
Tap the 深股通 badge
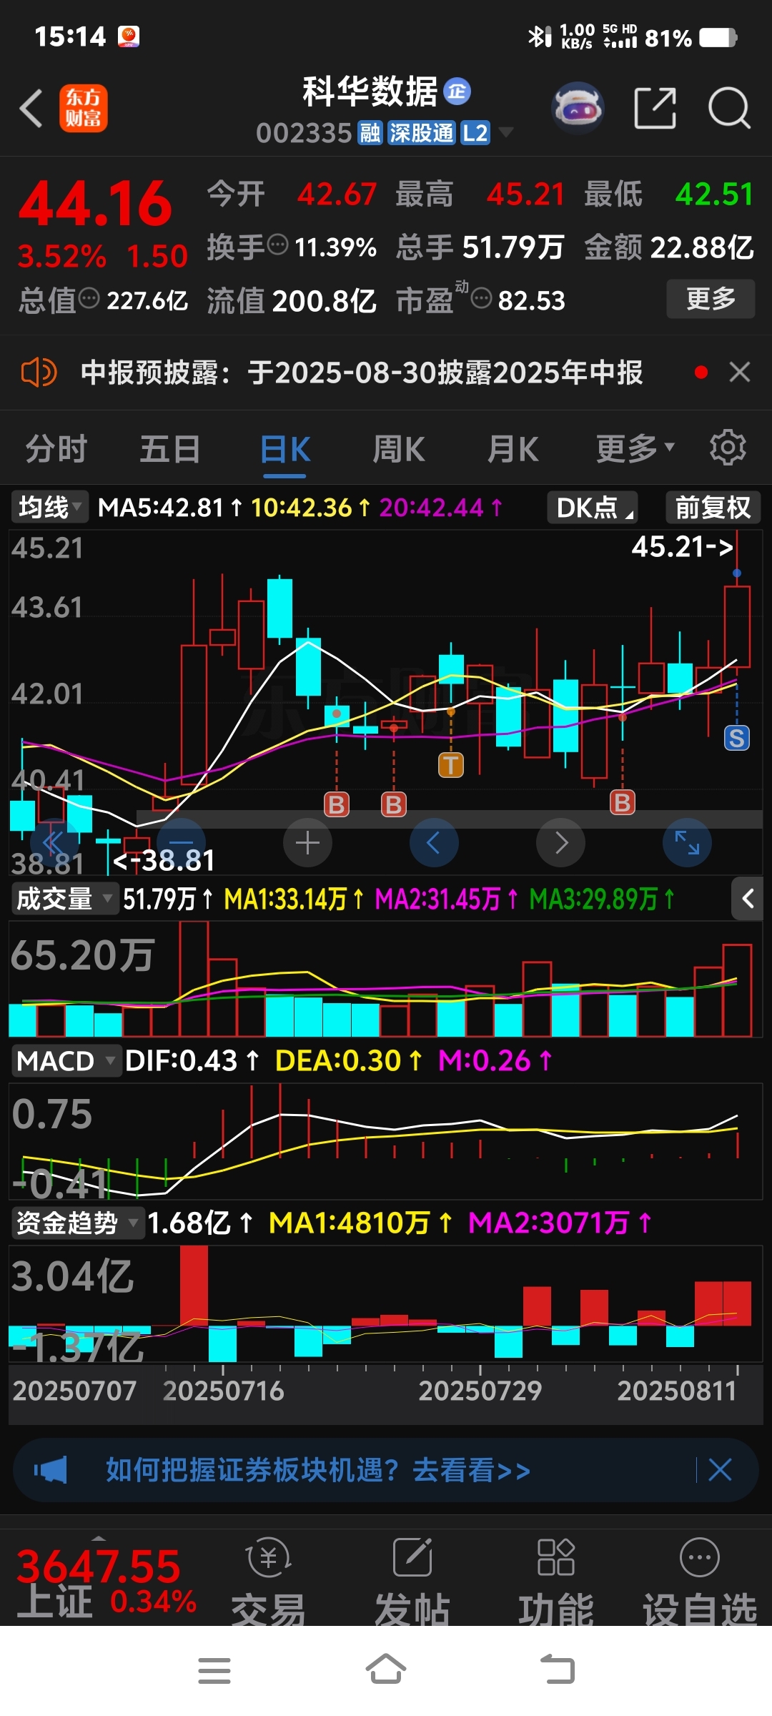(x=421, y=133)
